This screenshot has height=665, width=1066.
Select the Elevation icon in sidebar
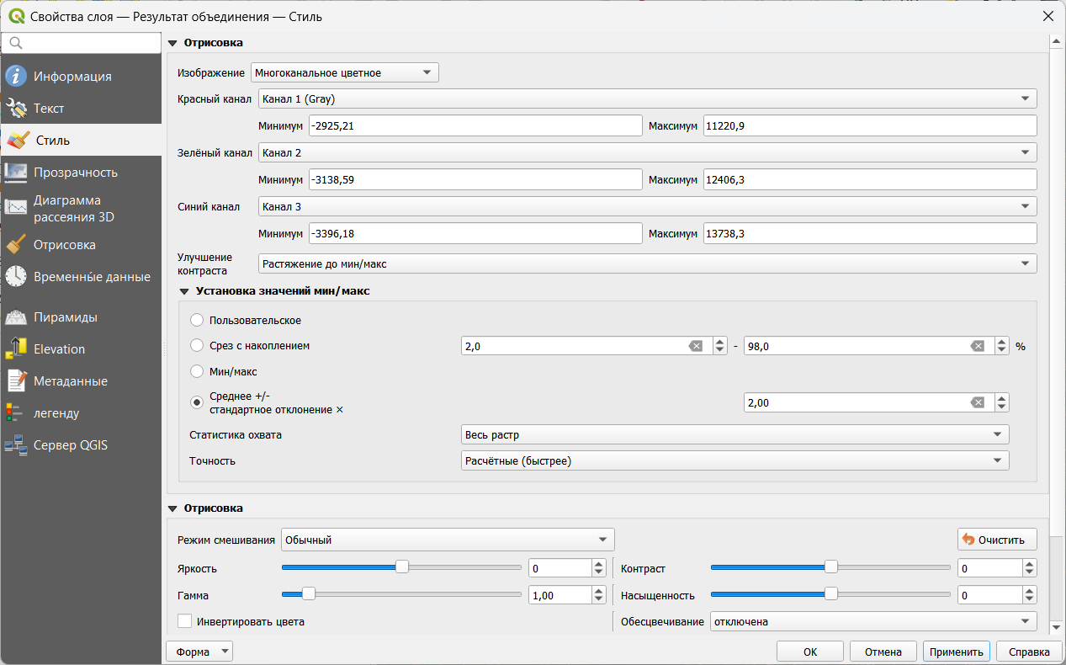coord(16,349)
